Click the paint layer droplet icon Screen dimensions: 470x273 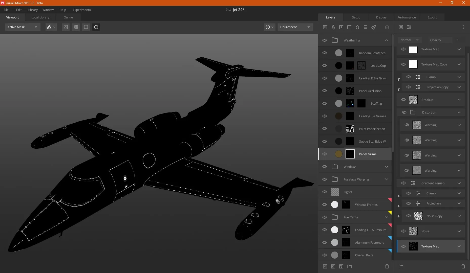[x=357, y=27]
